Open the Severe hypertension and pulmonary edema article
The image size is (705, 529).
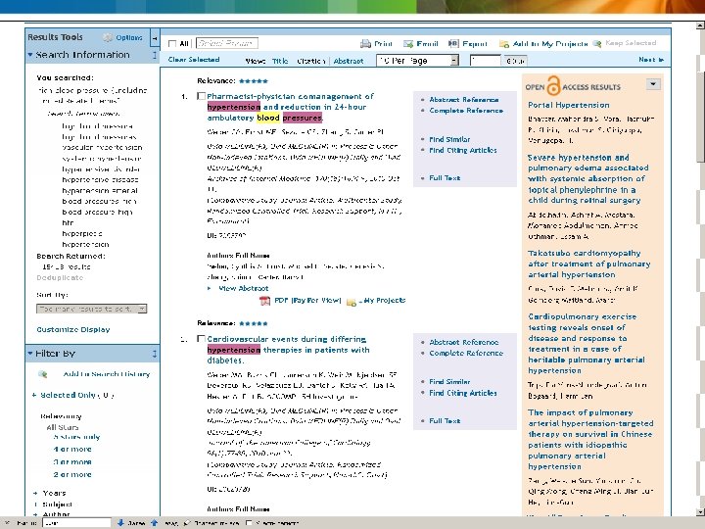point(588,179)
